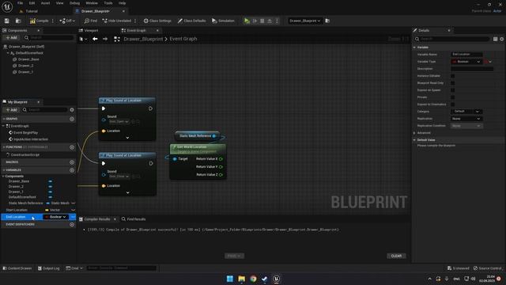The height and width of the screenshot is (285, 506).
Task: Add a new macro with the plus icon
Action: coord(72,162)
